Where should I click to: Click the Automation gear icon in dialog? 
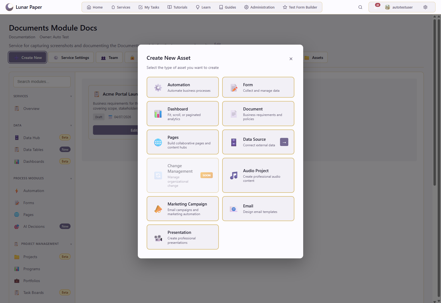point(158,88)
